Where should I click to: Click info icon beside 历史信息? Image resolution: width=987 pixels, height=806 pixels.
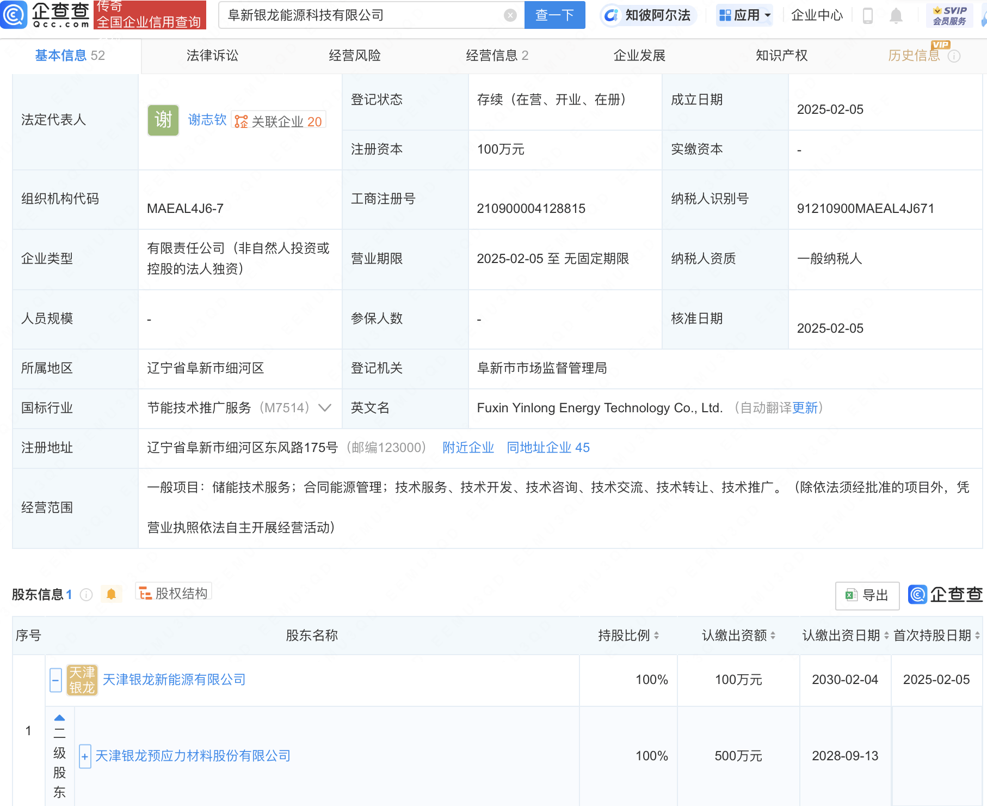(954, 56)
